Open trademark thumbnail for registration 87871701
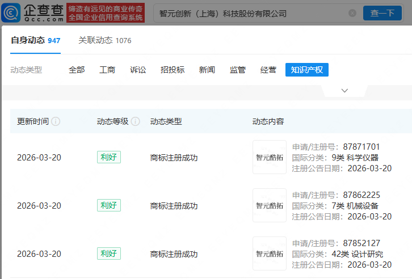This screenshot has height=279, width=412. coord(270,157)
